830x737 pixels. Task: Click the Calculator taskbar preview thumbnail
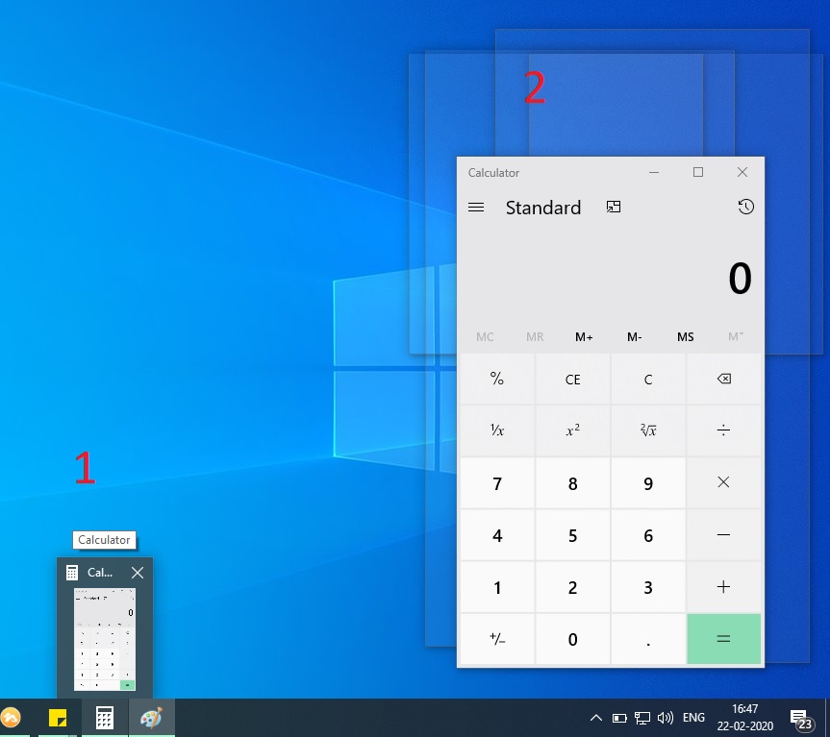coord(105,638)
